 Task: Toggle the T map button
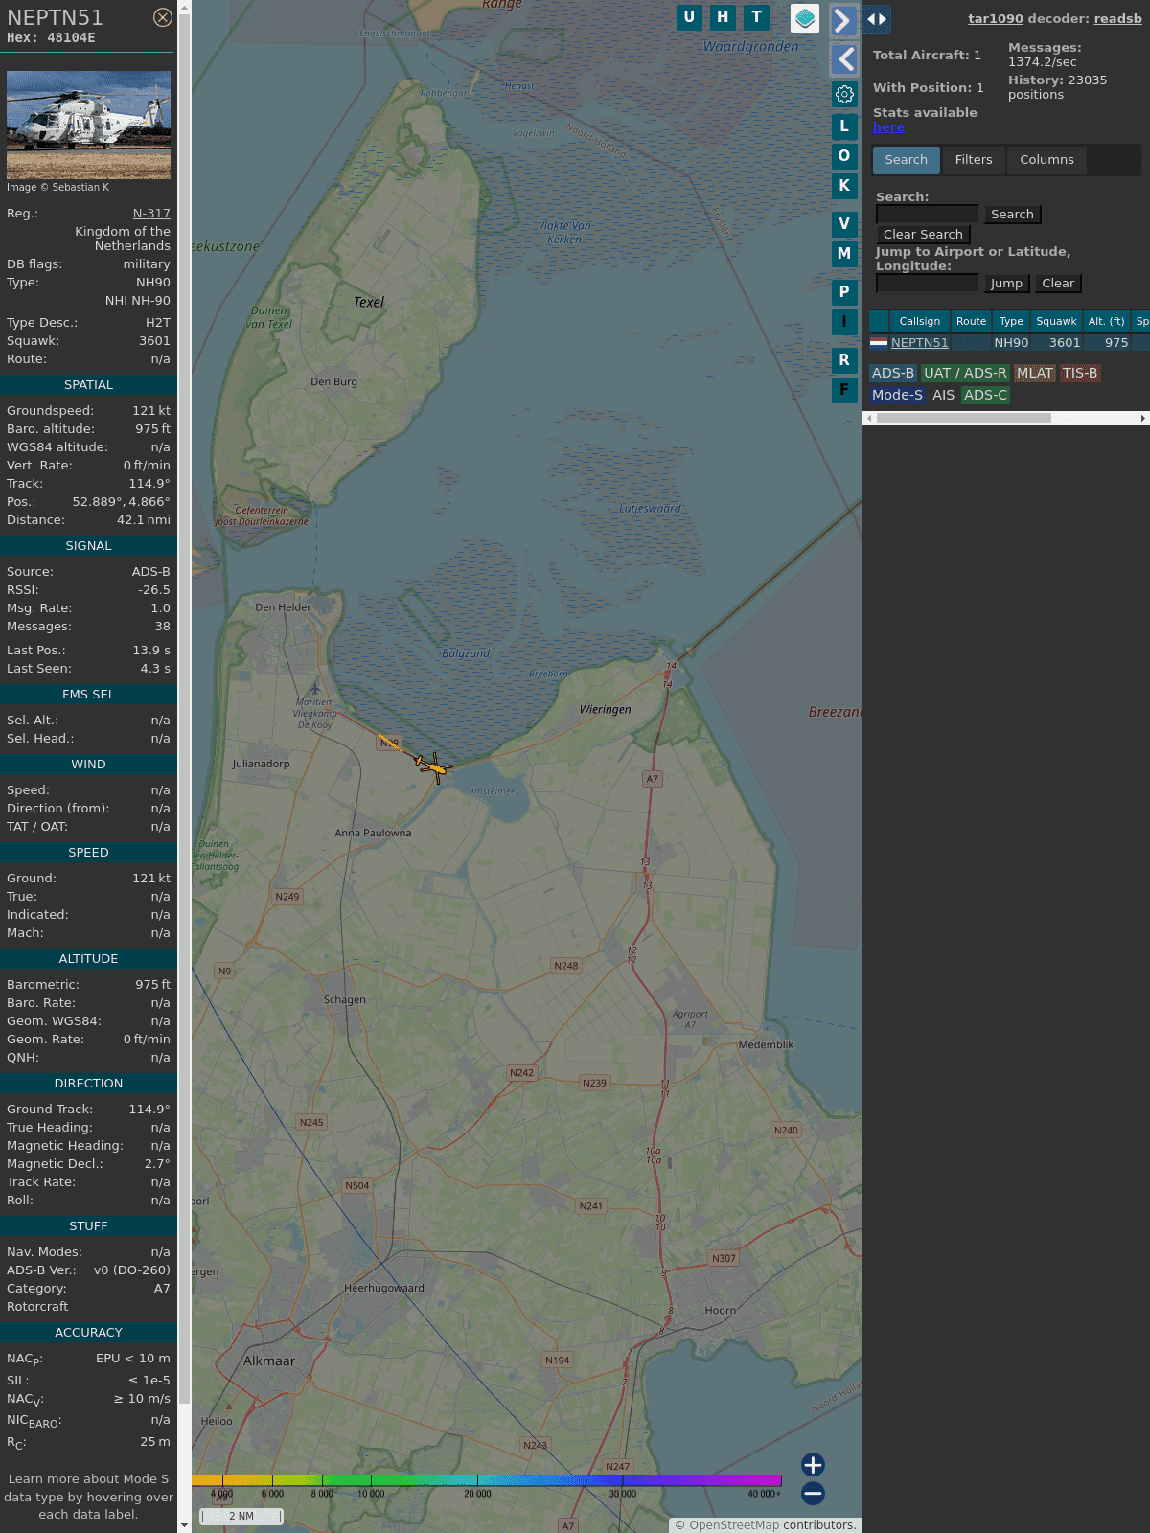757,17
